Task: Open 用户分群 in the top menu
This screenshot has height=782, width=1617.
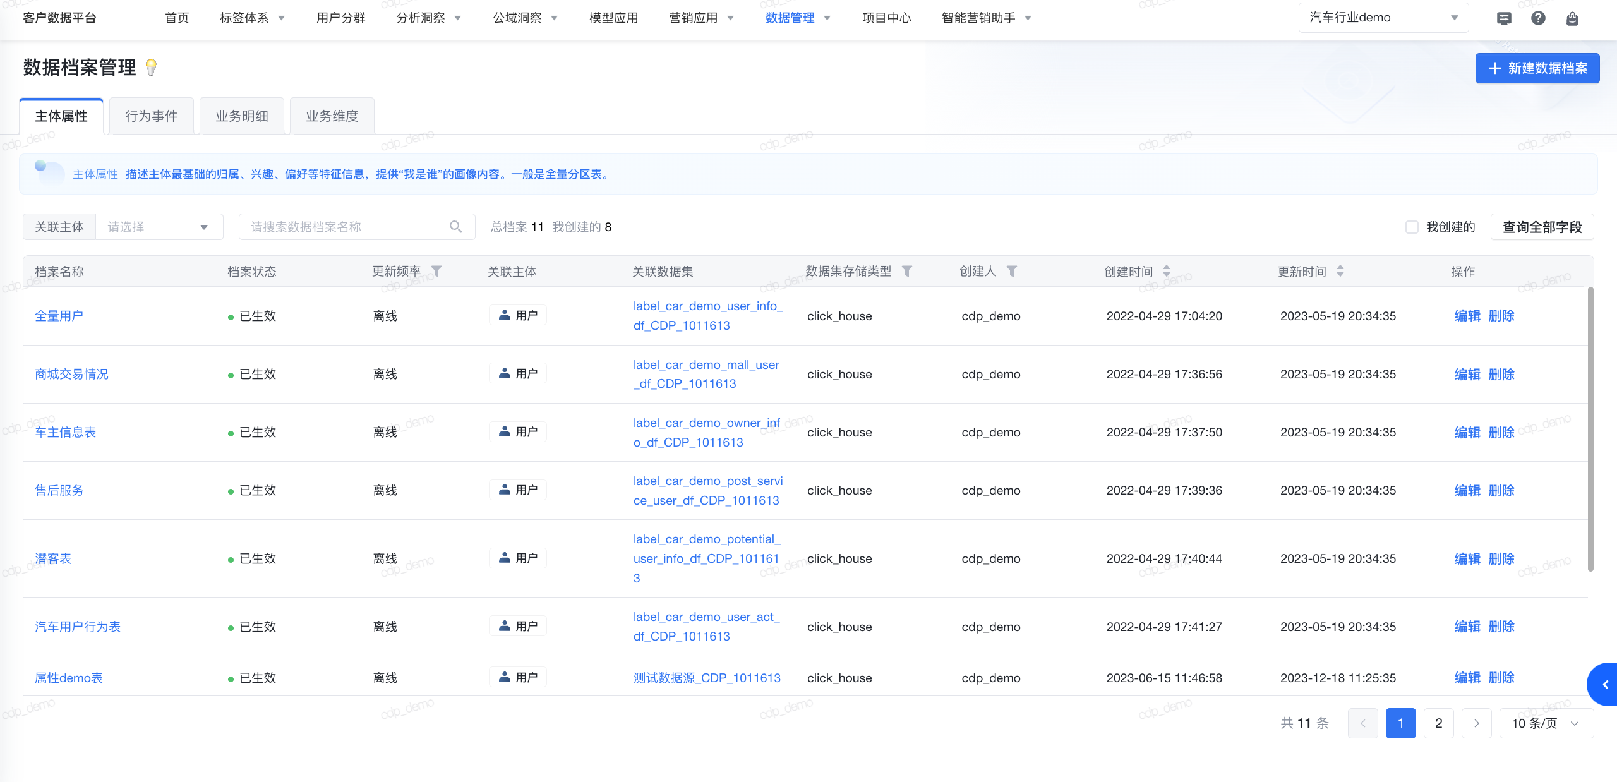Action: [x=341, y=18]
